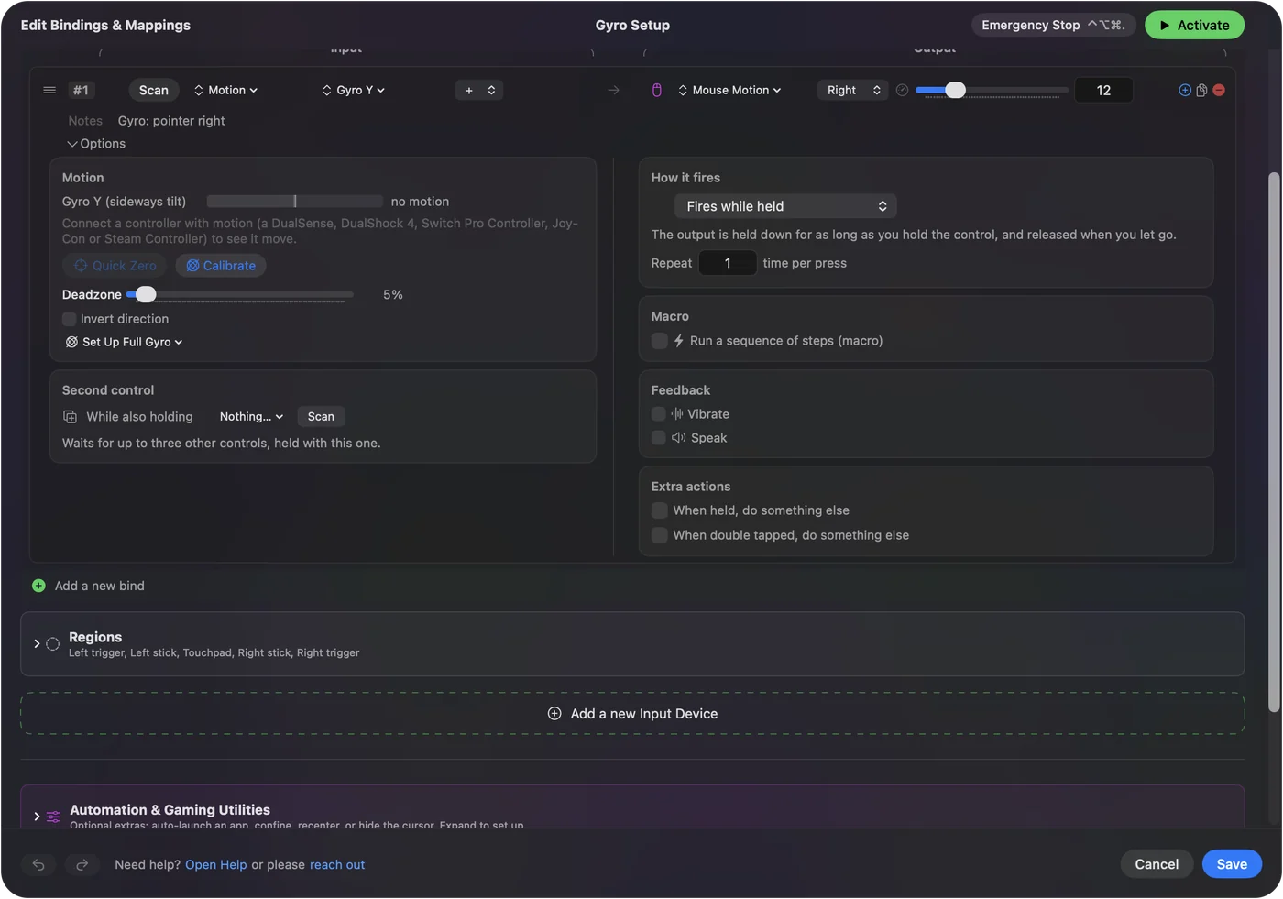
Task: Click the Deadzone slider thumb
Action: click(146, 294)
